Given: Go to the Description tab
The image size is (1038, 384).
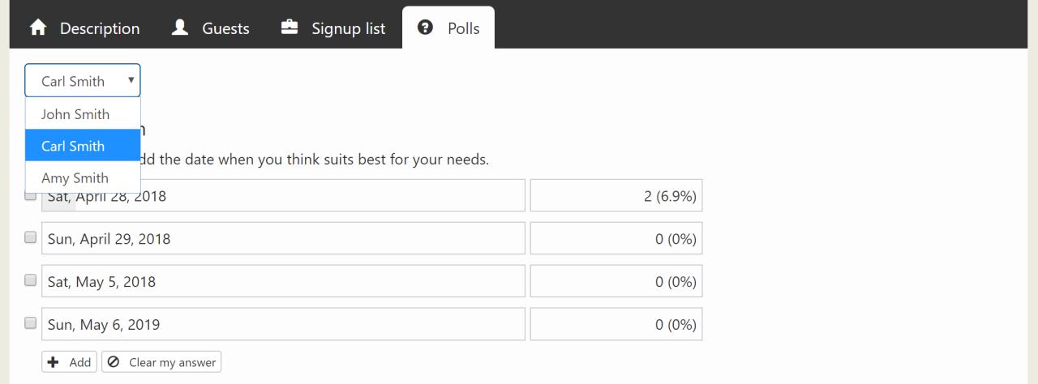Looking at the screenshot, I should [x=84, y=28].
